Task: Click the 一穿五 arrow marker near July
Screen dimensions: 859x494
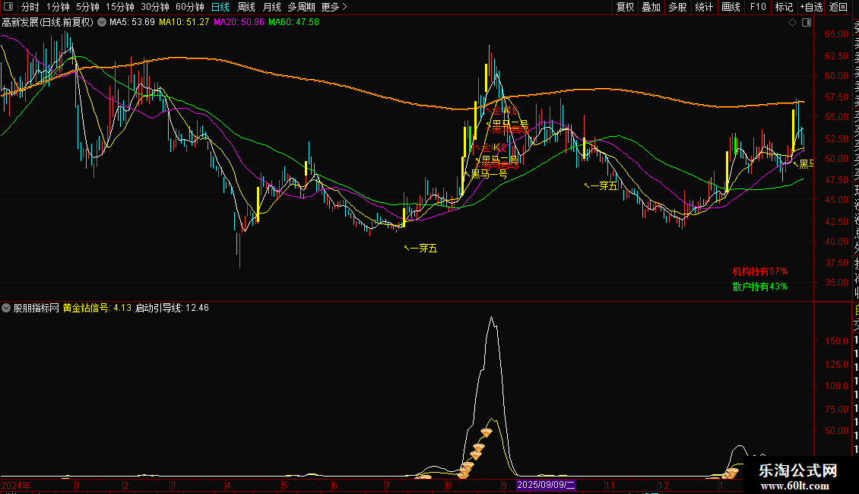Action: click(x=420, y=248)
